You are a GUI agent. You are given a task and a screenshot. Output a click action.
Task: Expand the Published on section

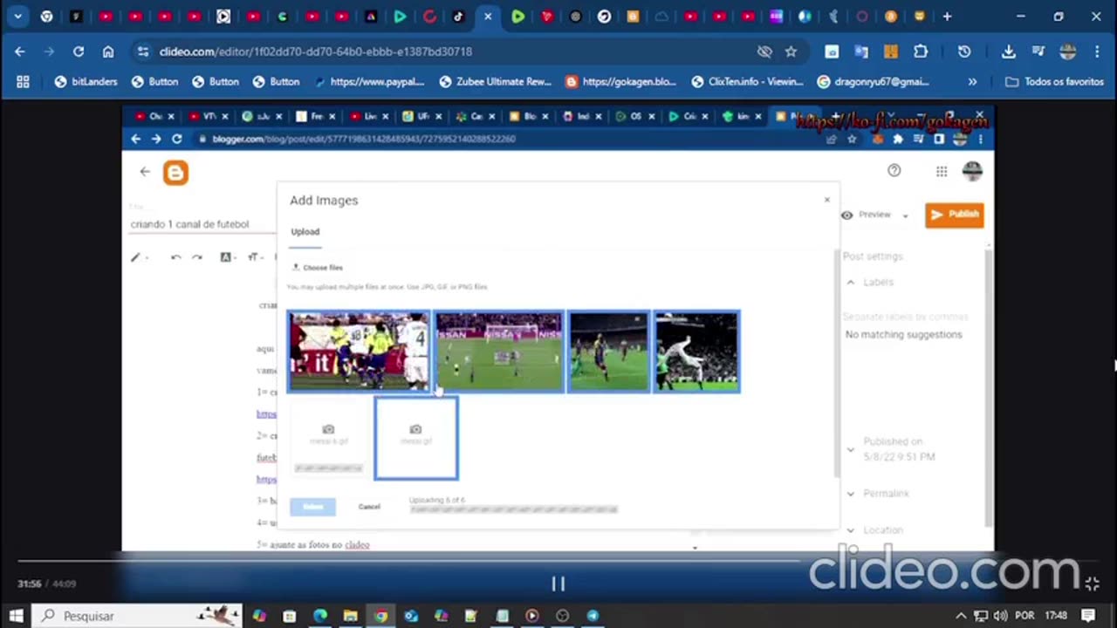click(x=851, y=449)
